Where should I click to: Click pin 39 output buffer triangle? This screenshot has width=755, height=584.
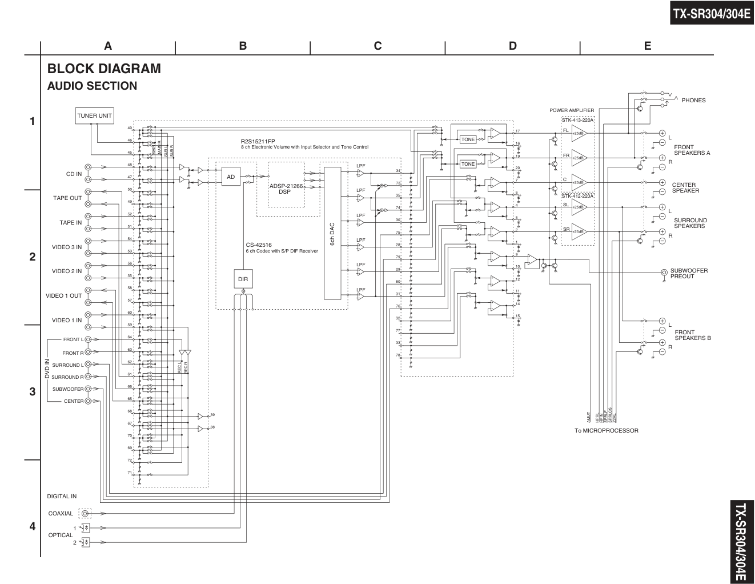201,415
